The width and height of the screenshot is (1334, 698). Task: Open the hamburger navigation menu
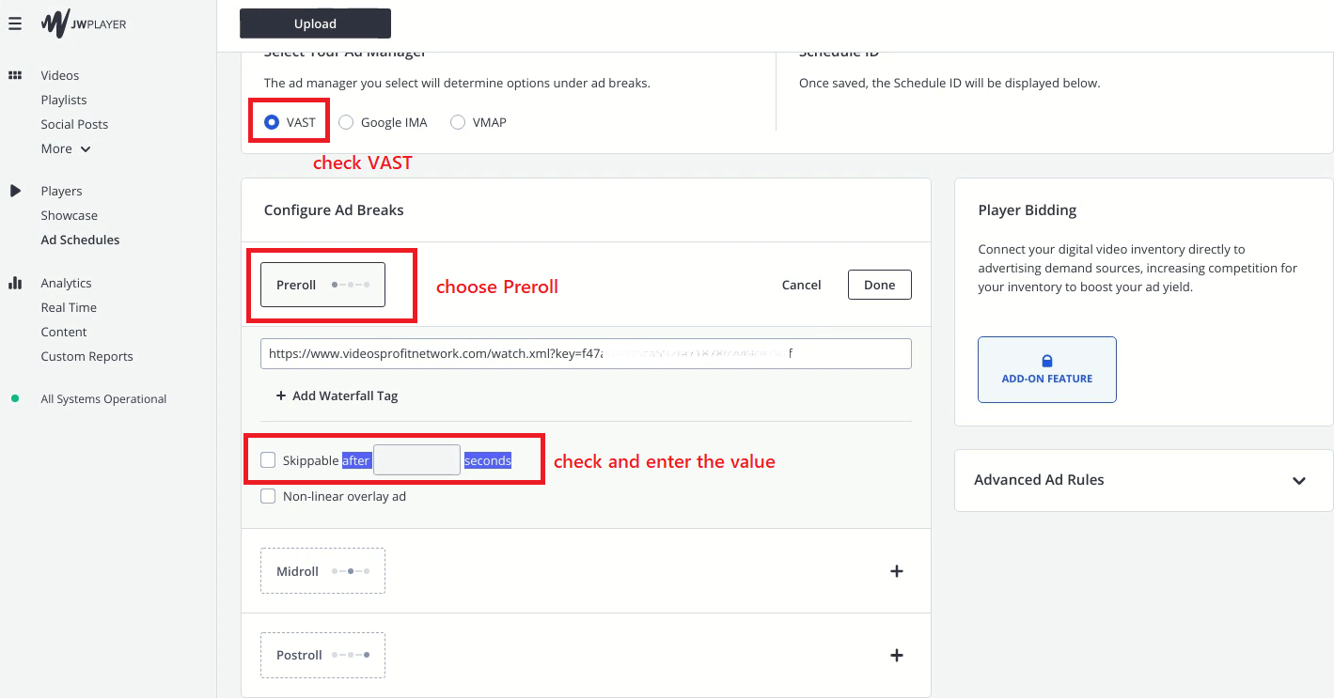14,23
